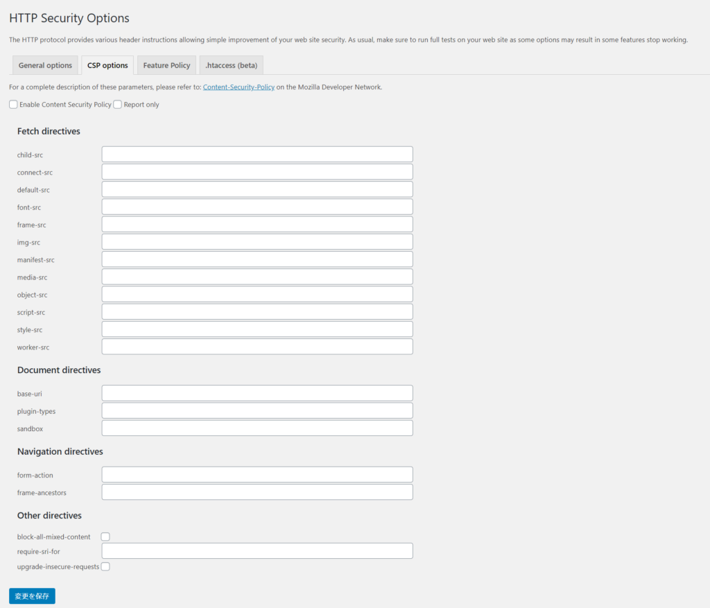Select the .htaccess (beta) tab
This screenshot has width=710, height=608.
[x=231, y=64]
